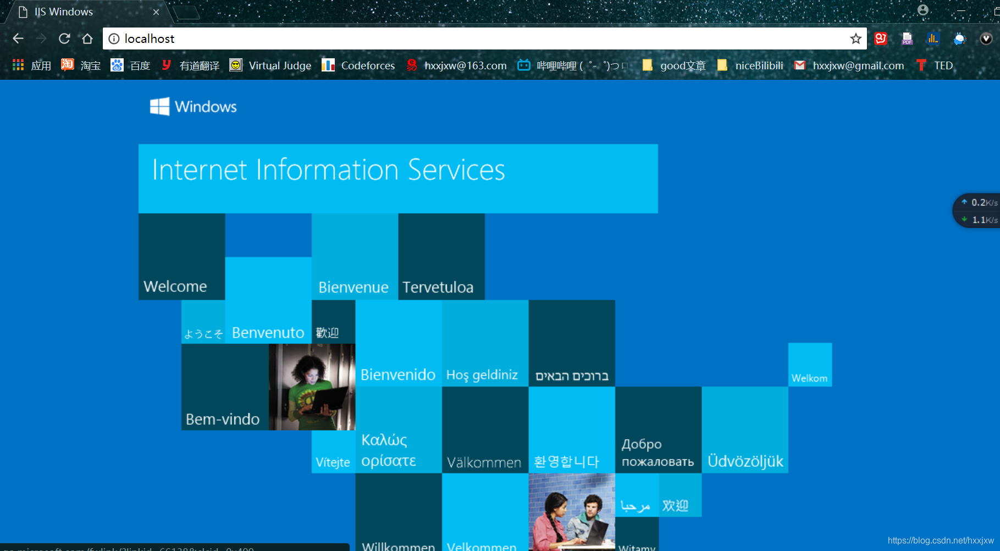Open the Chrome profile avatar
This screenshot has width=1000, height=551.
tap(923, 10)
